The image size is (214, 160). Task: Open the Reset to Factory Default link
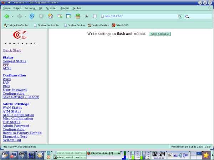point(22,133)
